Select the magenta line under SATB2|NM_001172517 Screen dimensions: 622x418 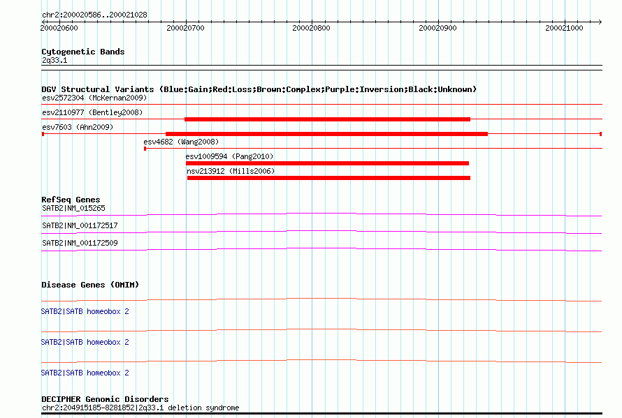321,232
